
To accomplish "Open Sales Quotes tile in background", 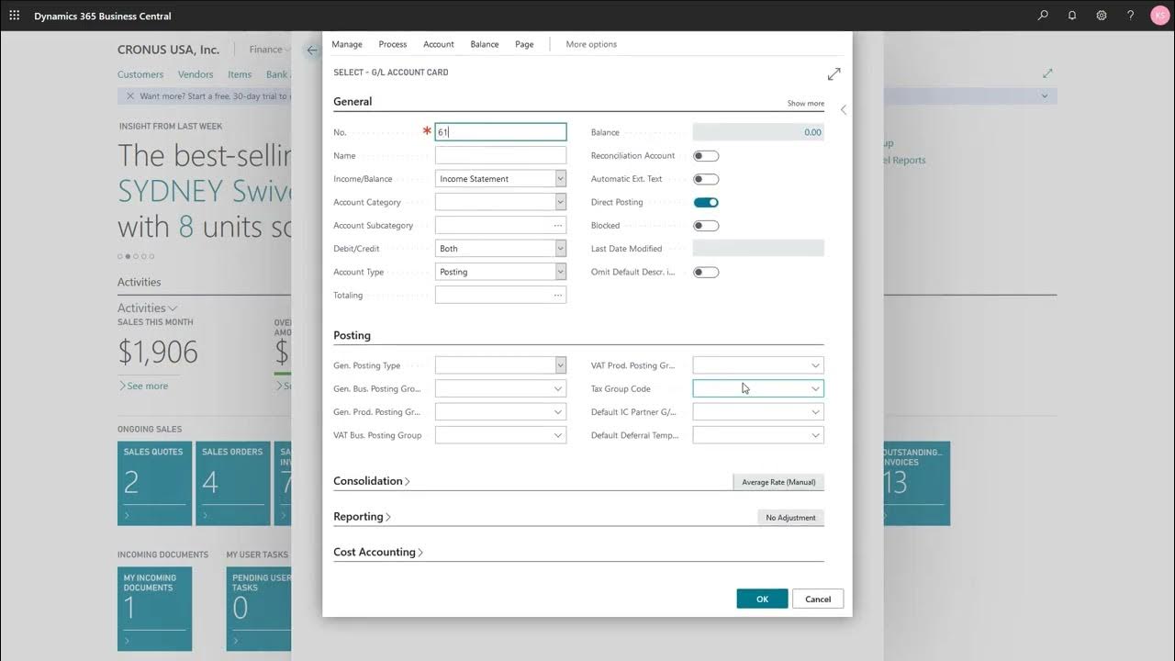I will (x=155, y=484).
